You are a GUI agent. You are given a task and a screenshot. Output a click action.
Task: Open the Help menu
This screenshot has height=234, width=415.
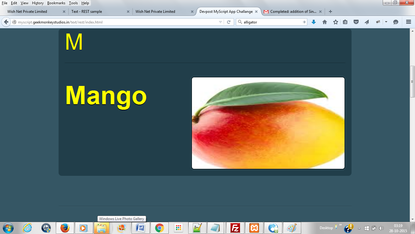(85, 3)
